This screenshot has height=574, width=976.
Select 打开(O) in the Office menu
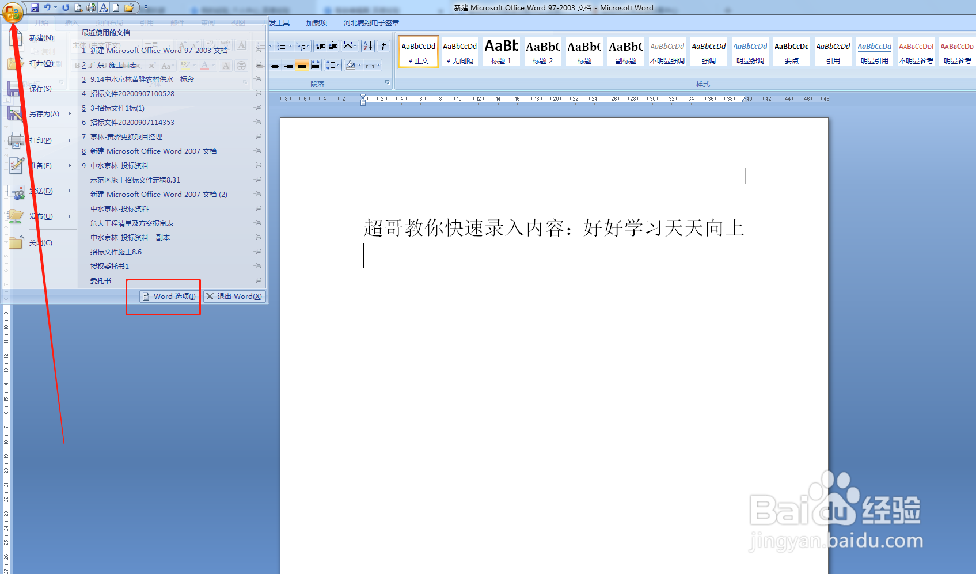40,63
